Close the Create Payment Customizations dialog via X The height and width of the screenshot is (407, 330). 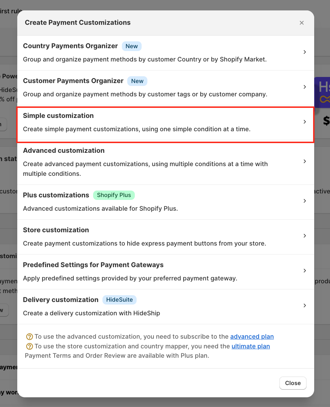(302, 23)
